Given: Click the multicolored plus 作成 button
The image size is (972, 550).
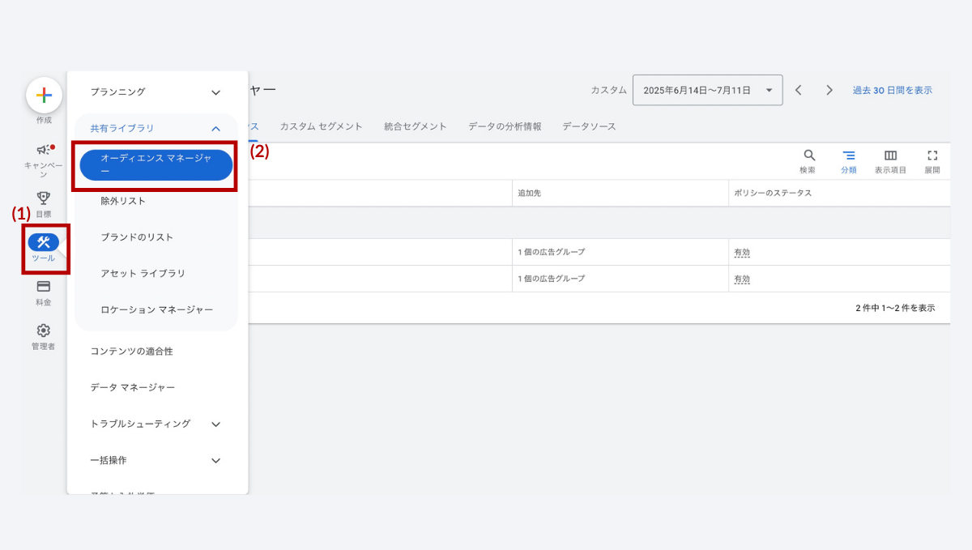Looking at the screenshot, I should (x=44, y=96).
